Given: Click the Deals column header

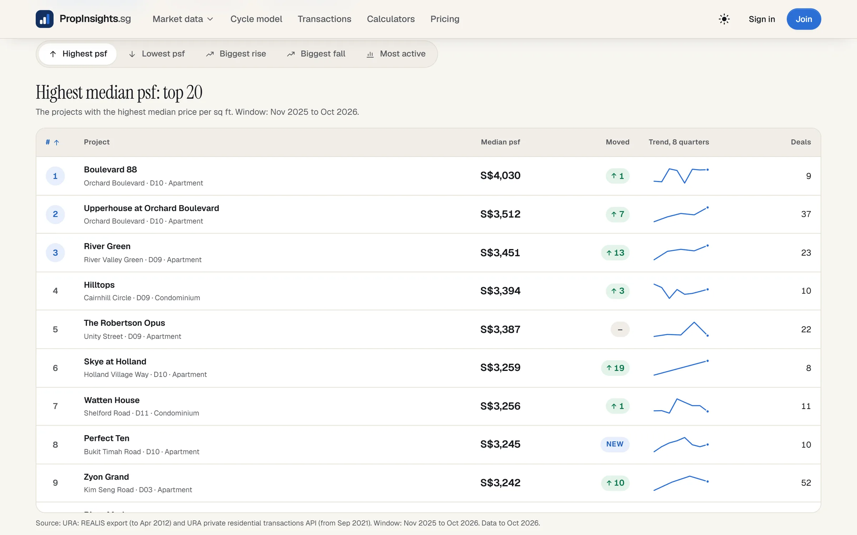Looking at the screenshot, I should point(801,142).
